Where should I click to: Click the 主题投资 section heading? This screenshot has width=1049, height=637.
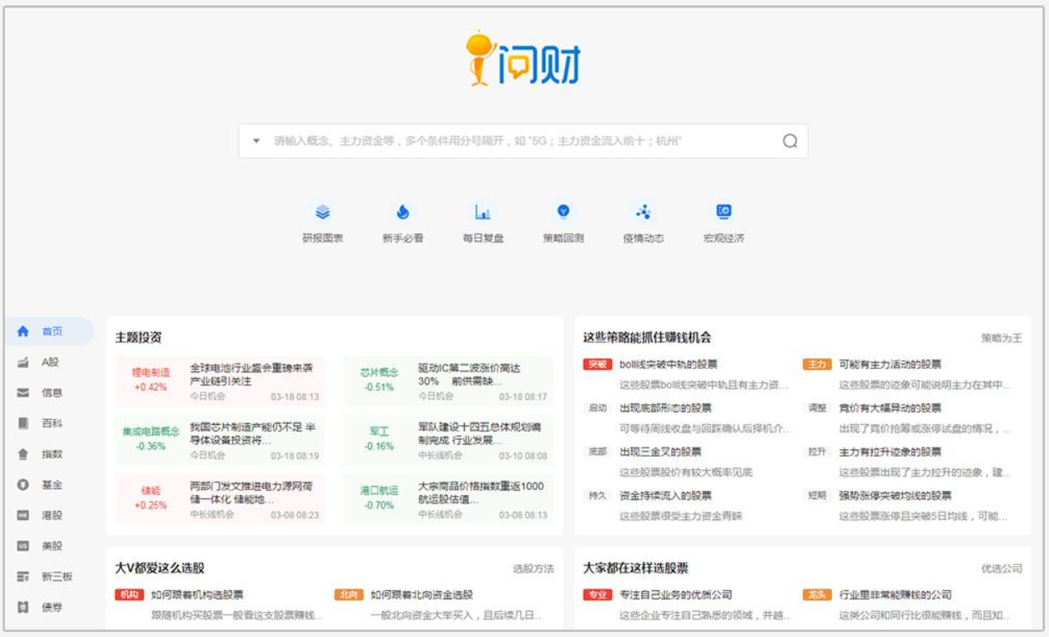coord(139,337)
